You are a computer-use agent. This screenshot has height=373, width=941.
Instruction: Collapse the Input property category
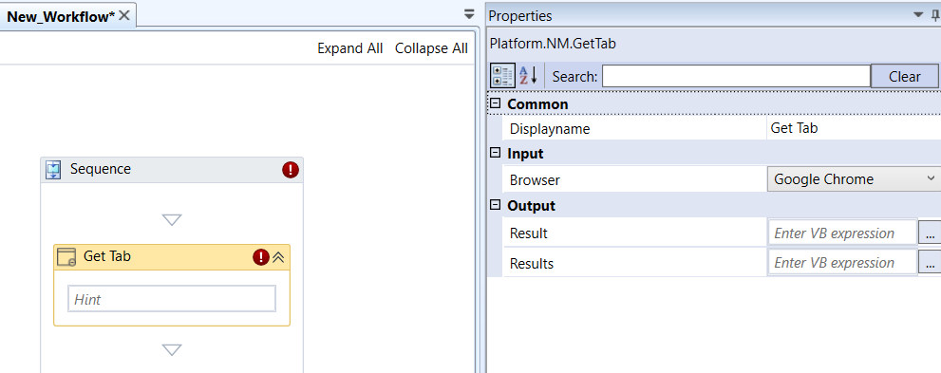tap(495, 153)
